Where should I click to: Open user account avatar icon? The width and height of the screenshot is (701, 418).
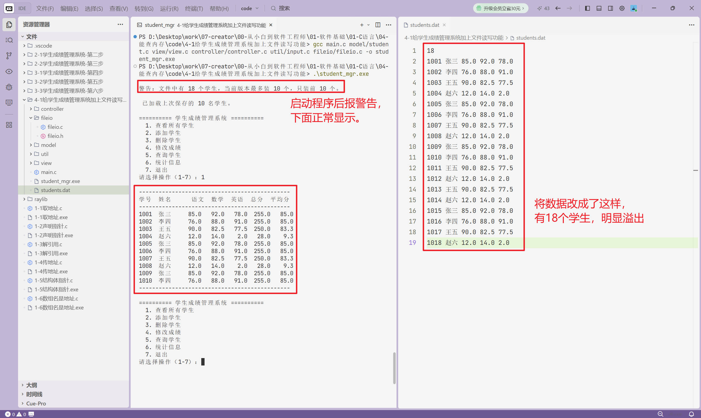tap(634, 8)
